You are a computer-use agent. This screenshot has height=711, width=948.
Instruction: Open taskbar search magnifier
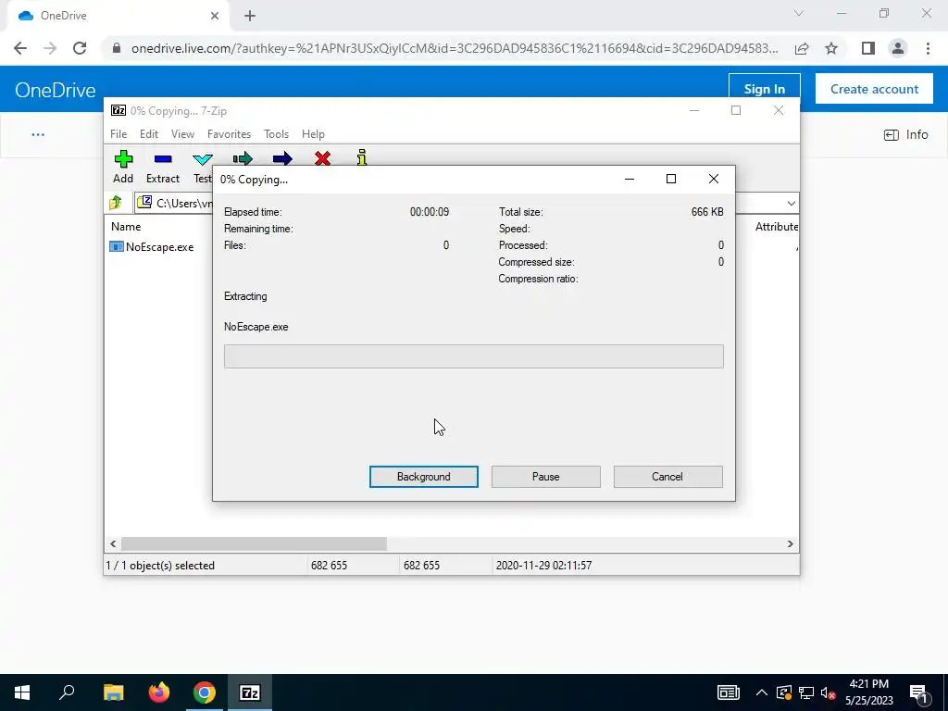pos(67,692)
